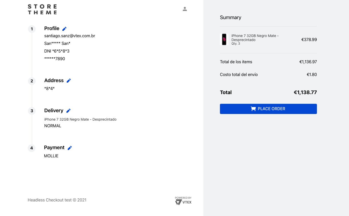Open the Store Theme logo
Screen dimensions: 349x216
coord(42,9)
